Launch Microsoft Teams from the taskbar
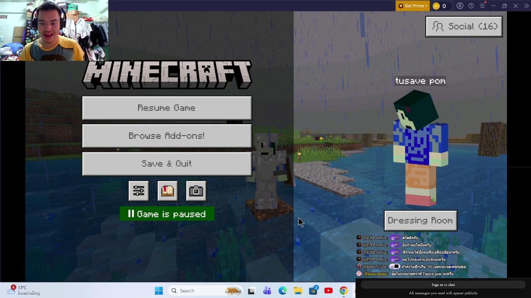 (267, 291)
